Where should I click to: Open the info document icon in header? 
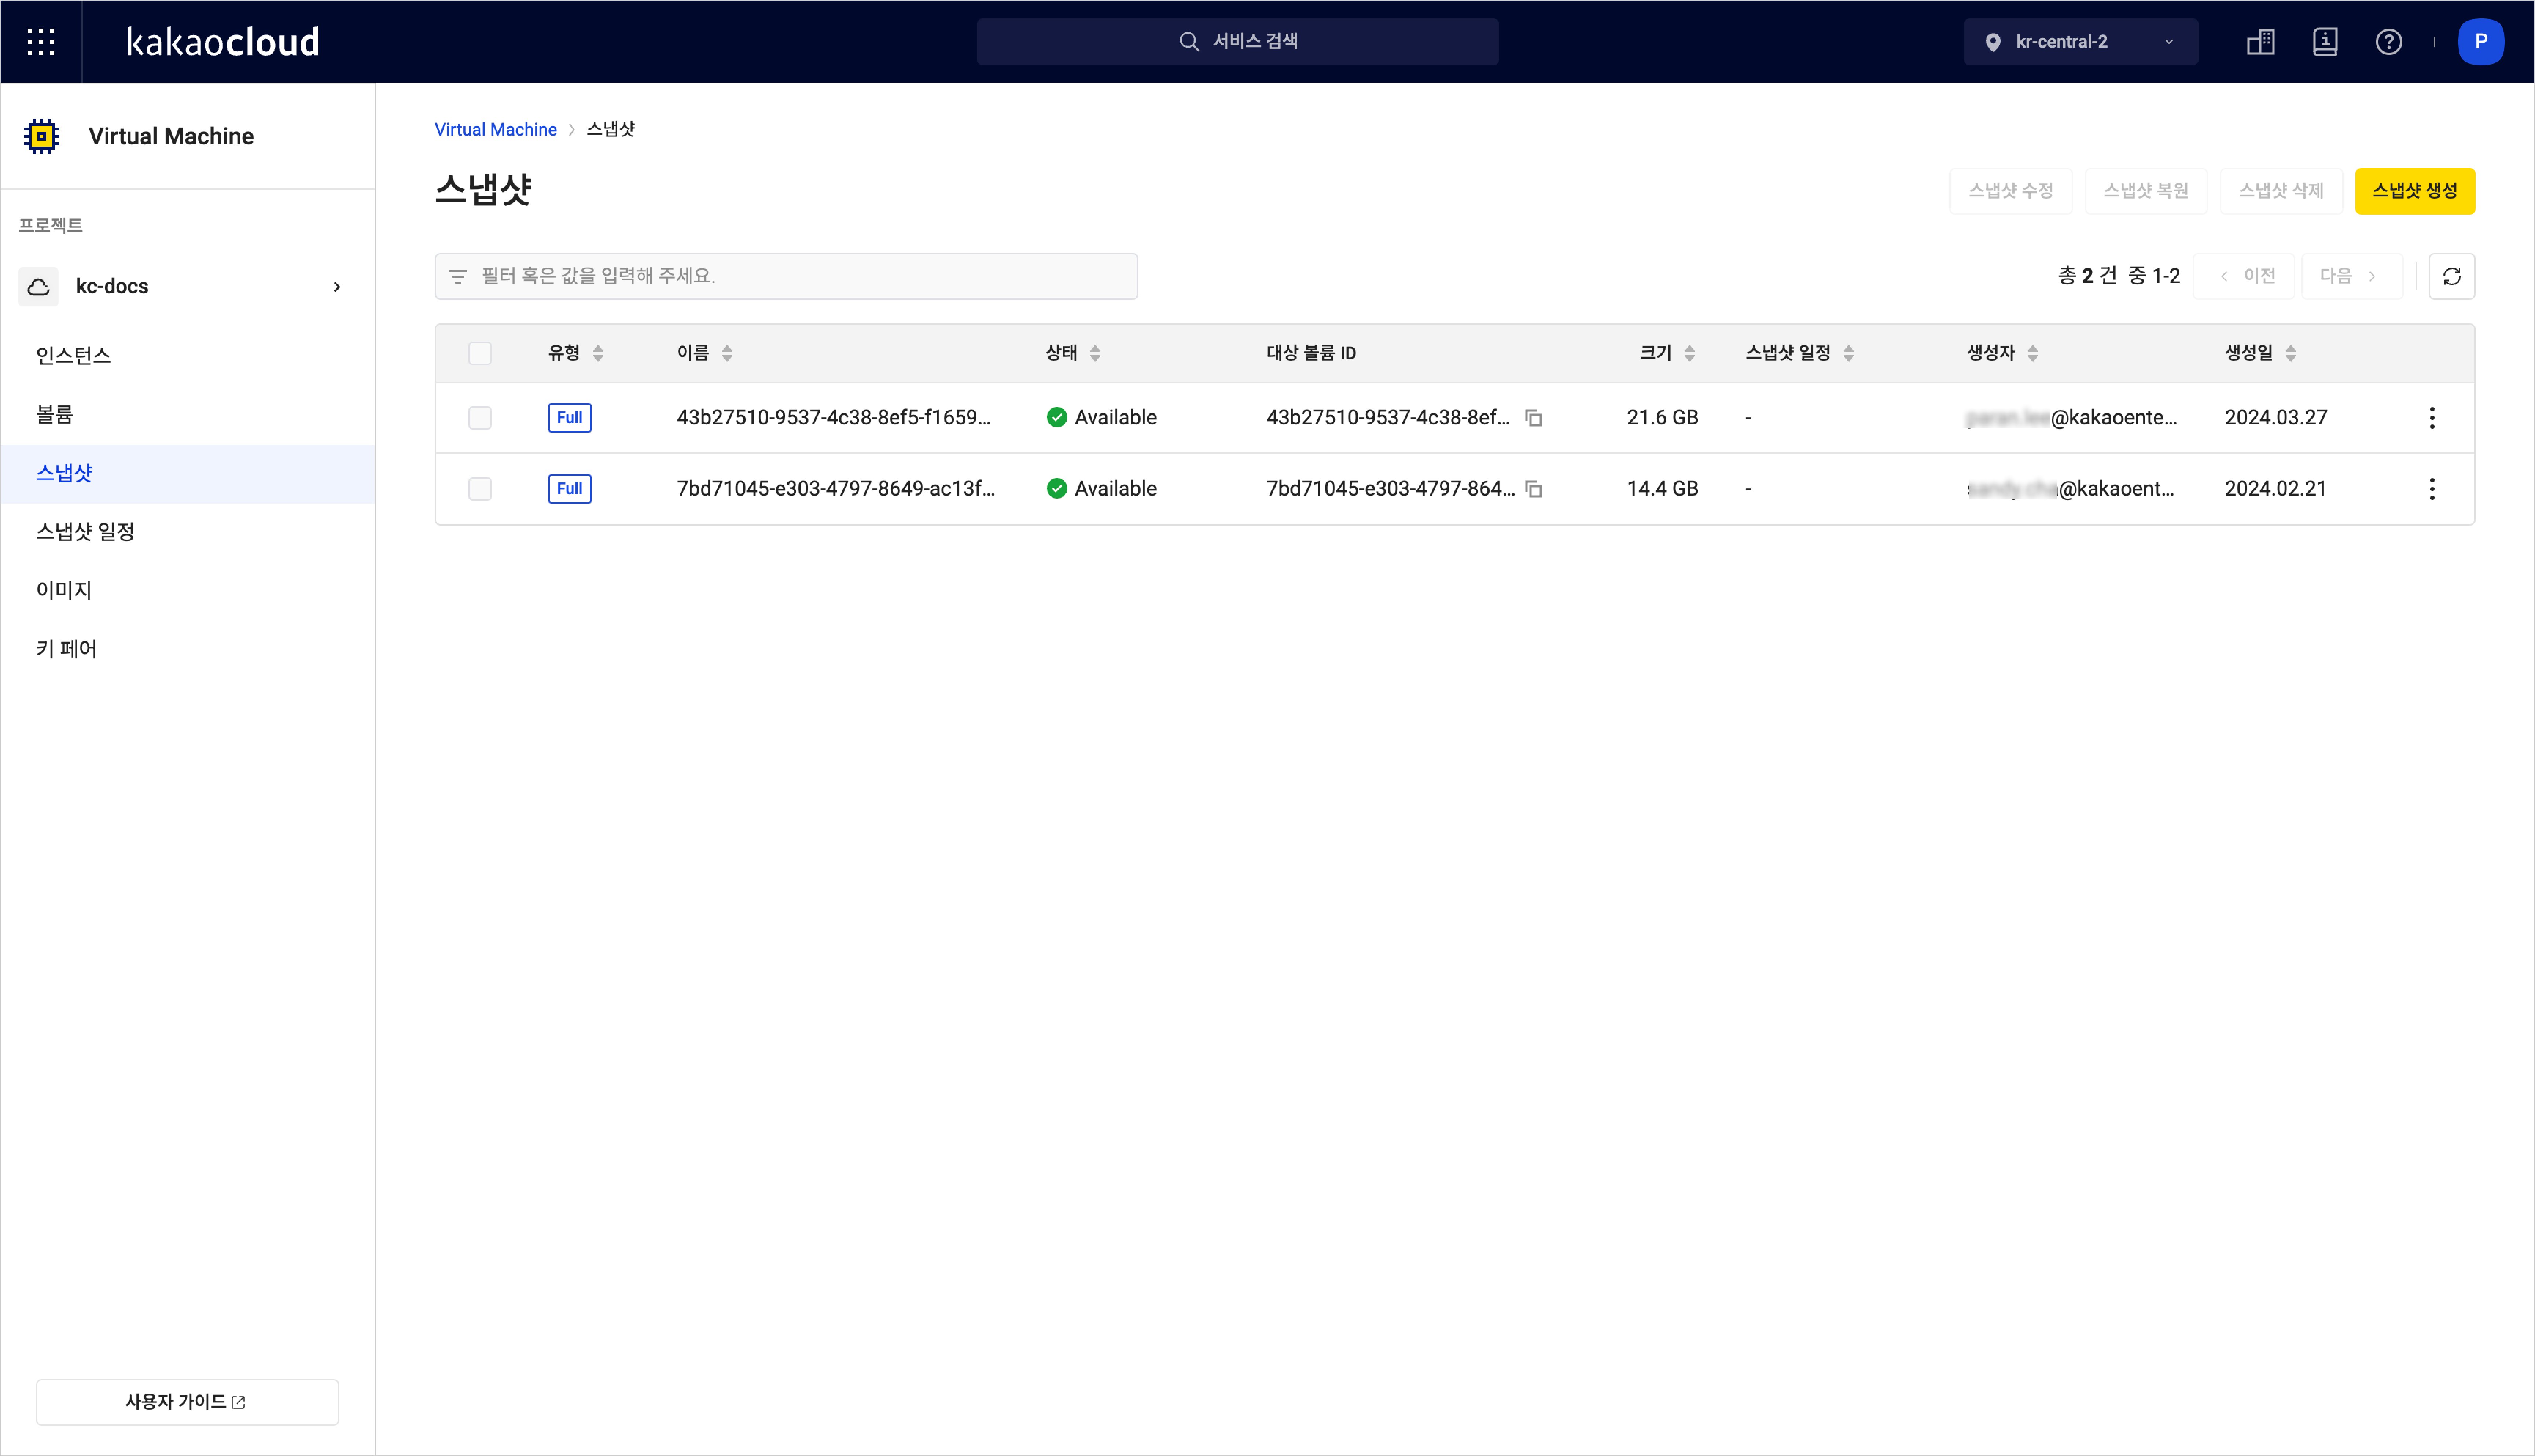pyautogui.click(x=2324, y=42)
